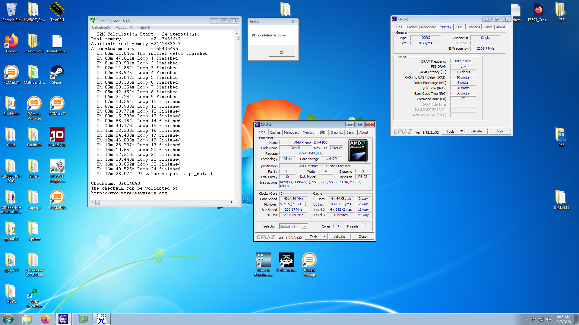
Task: Launch Firefox from the desktop
Action: (x=11, y=43)
